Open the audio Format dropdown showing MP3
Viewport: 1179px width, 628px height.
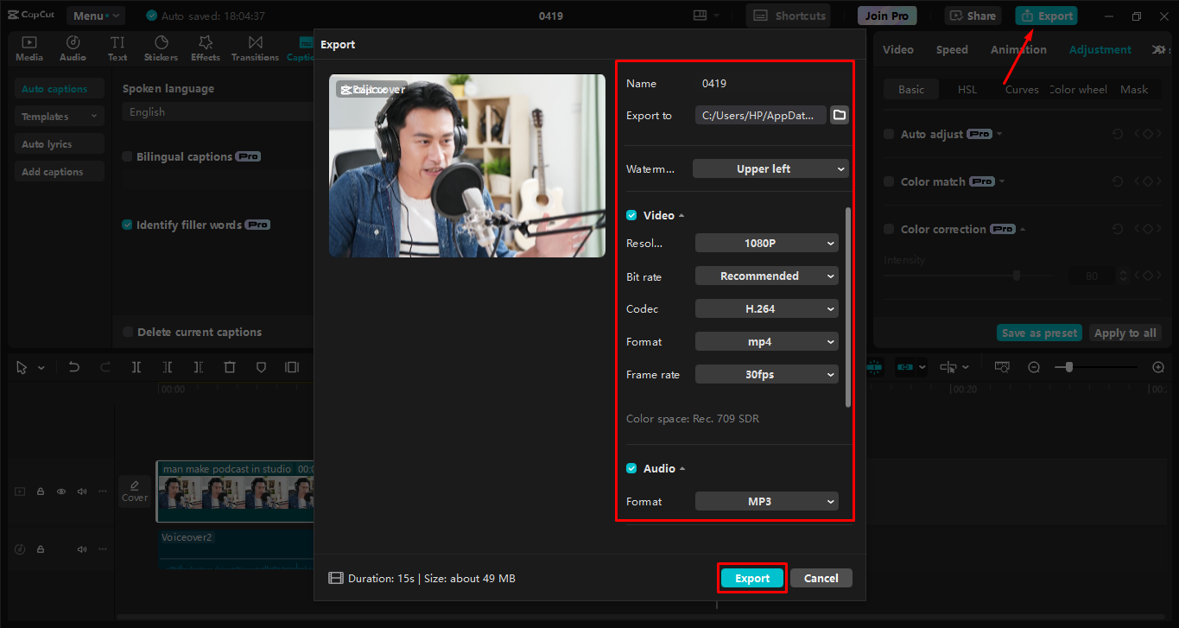pos(767,501)
